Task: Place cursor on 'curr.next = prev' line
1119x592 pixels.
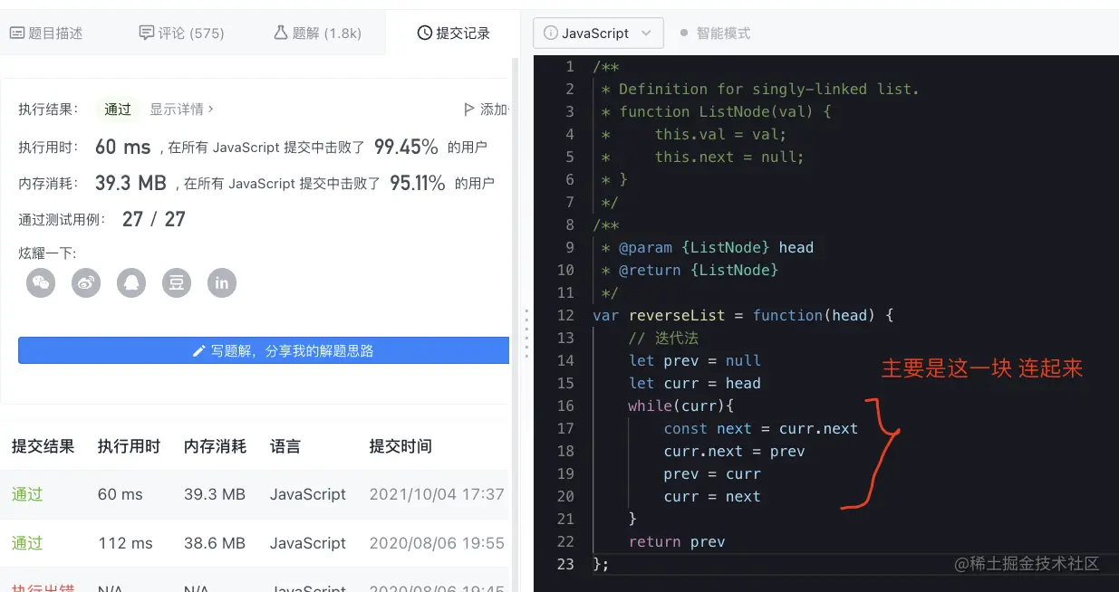Action: click(734, 451)
